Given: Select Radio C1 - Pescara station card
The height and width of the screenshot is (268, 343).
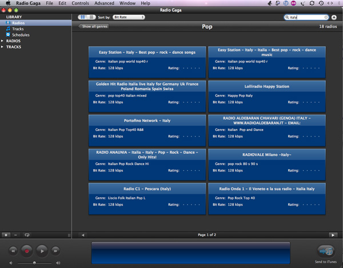Looking at the screenshot, I should pos(147,199).
